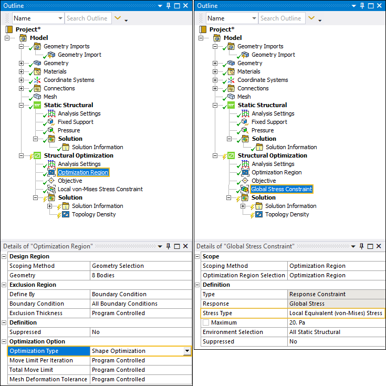The height and width of the screenshot is (386, 386).
Task: Click Search Outline field in right panel
Action: 282,18
